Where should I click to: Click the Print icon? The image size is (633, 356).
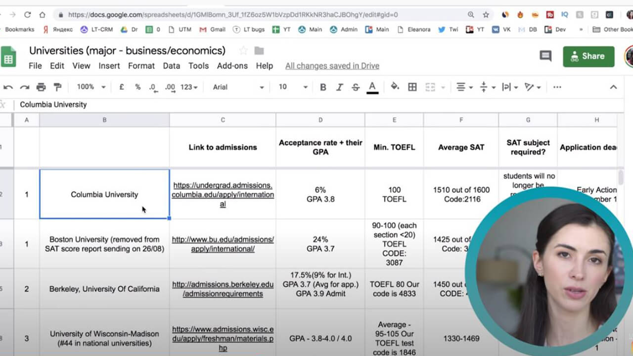(41, 87)
